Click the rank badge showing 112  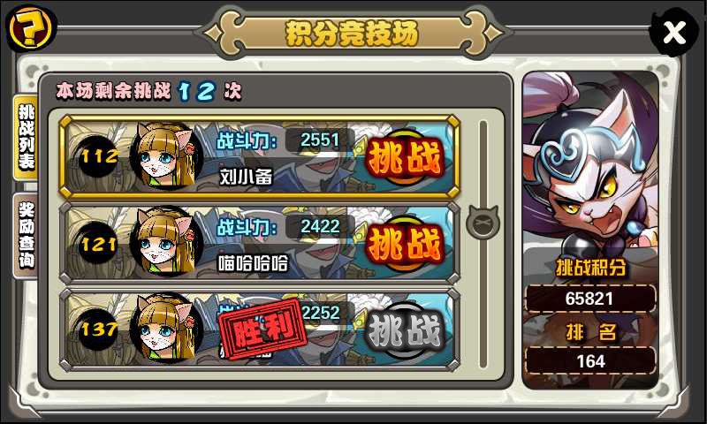98,156
